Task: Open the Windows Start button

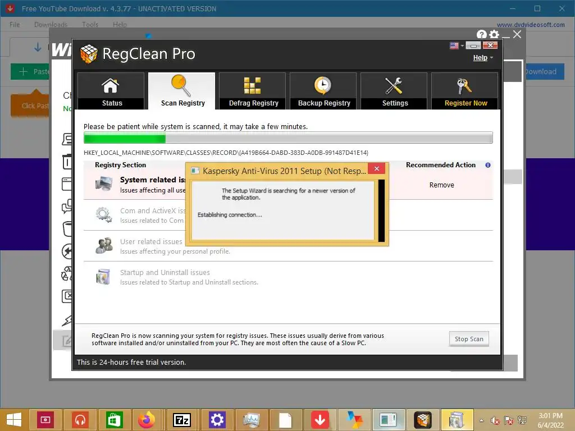Action: coord(14,420)
